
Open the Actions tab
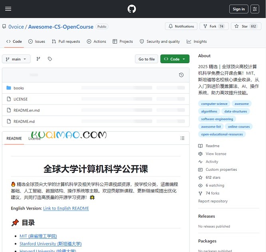point(96,42)
